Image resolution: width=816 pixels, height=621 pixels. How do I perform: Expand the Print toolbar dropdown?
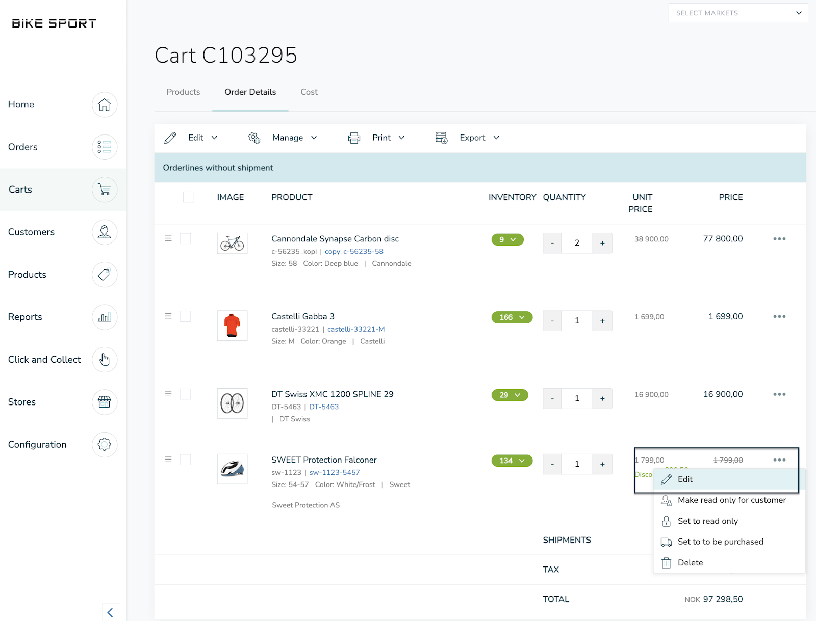[x=401, y=138]
